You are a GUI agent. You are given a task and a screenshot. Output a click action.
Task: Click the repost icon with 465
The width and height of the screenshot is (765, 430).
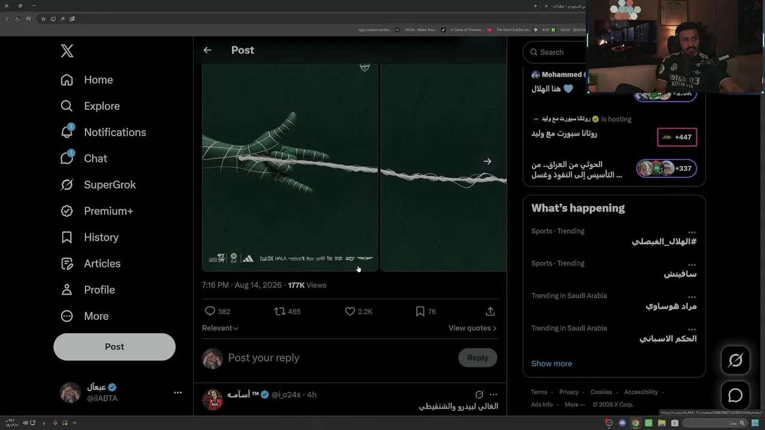pyautogui.click(x=280, y=311)
